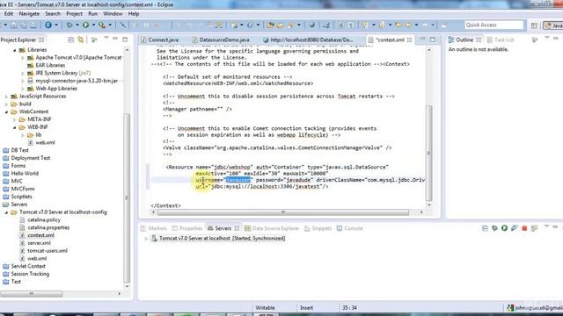Switch to the Snippets tab

coord(318,228)
